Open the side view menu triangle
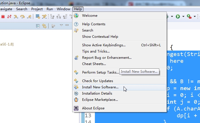 pos(61,25)
